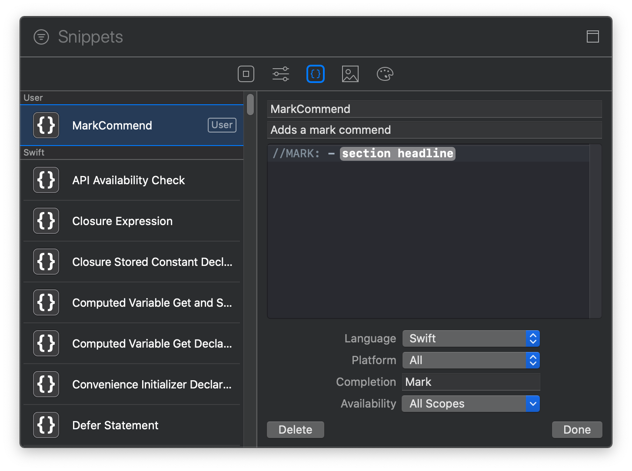This screenshot has width=632, height=471.
Task: Select the API Availability Check snippet
Action: [x=128, y=180]
